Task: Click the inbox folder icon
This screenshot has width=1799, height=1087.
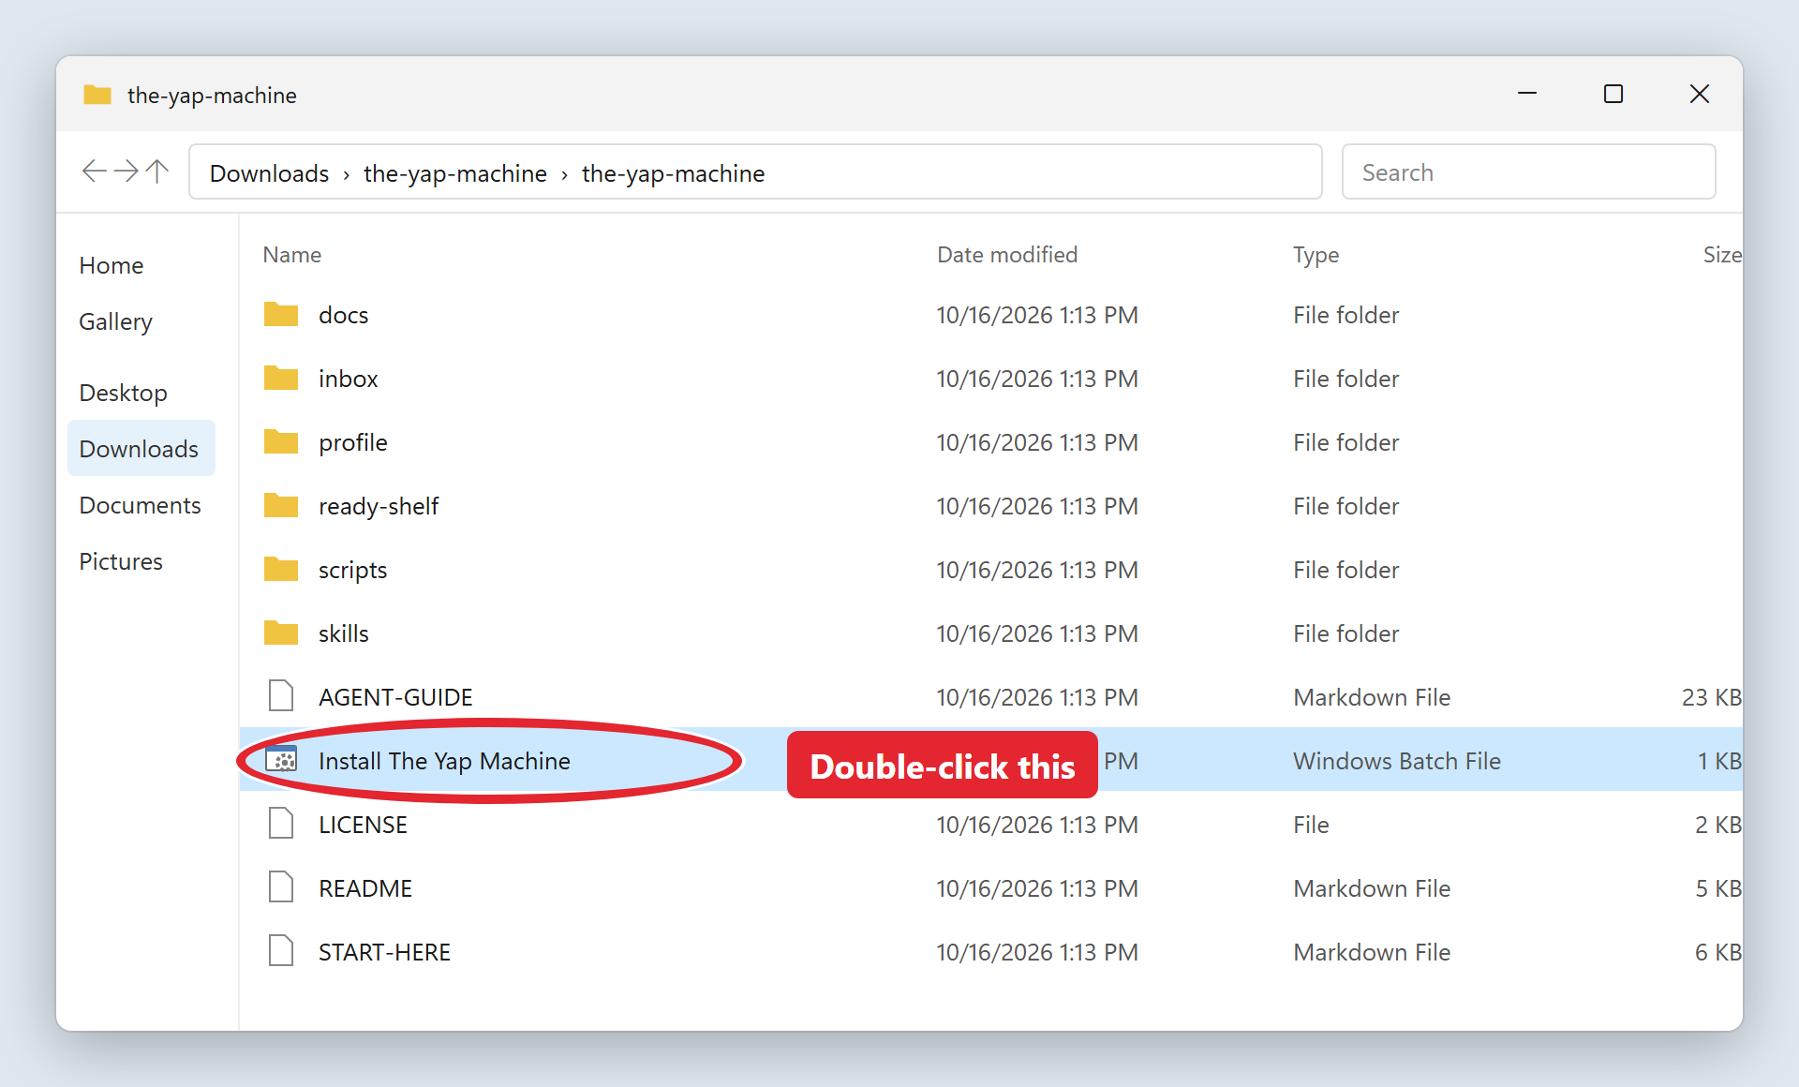Action: click(x=281, y=379)
